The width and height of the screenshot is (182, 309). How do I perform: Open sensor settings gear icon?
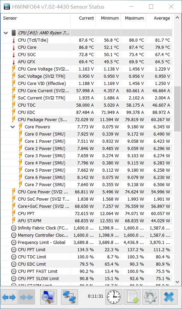(x=150, y=297)
